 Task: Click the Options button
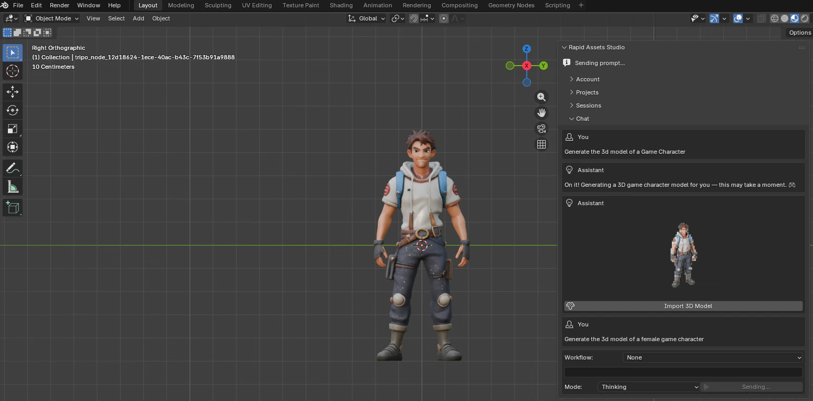click(800, 33)
